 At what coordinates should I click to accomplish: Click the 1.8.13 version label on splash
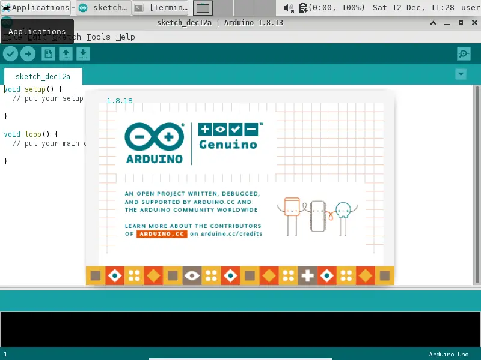(x=120, y=101)
